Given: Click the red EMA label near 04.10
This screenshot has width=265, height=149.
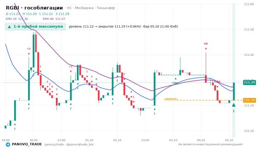Looking at the screenshot, I should pos(217,82).
